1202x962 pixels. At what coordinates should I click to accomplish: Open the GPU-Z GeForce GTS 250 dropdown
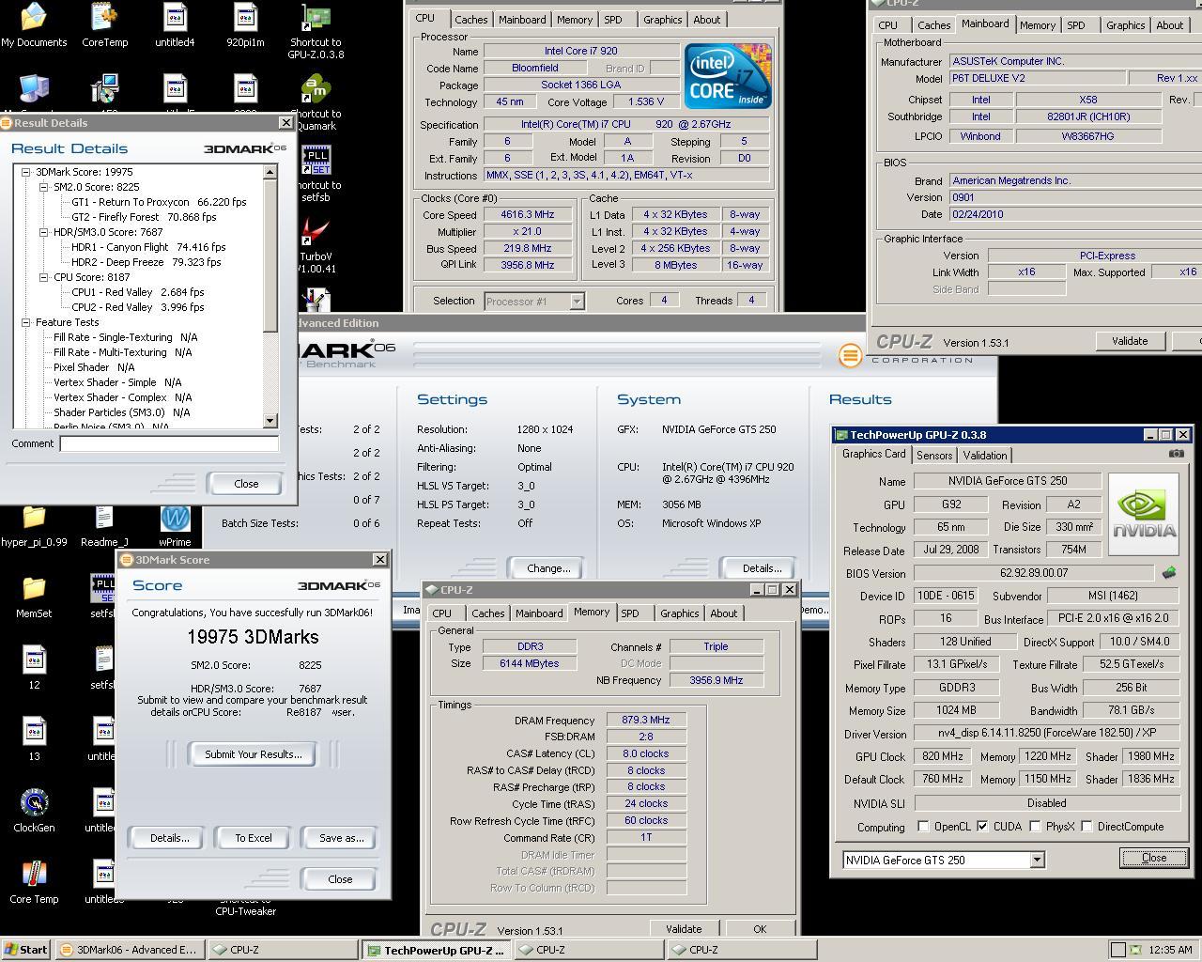1037,861
